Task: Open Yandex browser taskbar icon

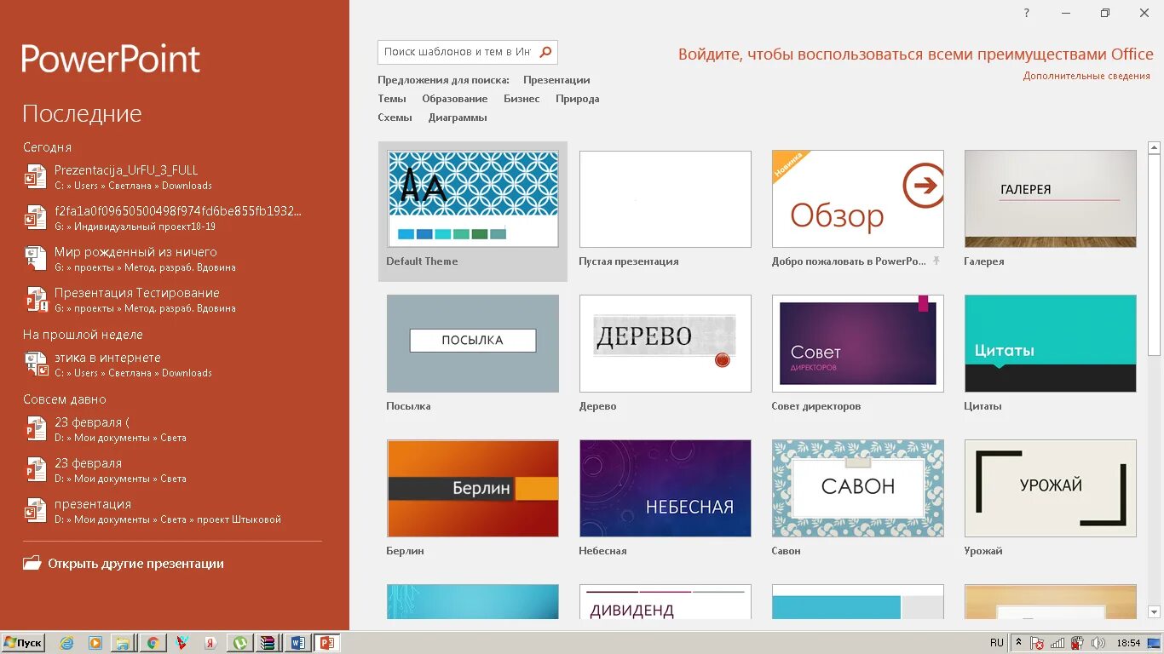Action: (x=210, y=643)
